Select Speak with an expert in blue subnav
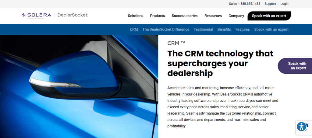 [271, 29]
